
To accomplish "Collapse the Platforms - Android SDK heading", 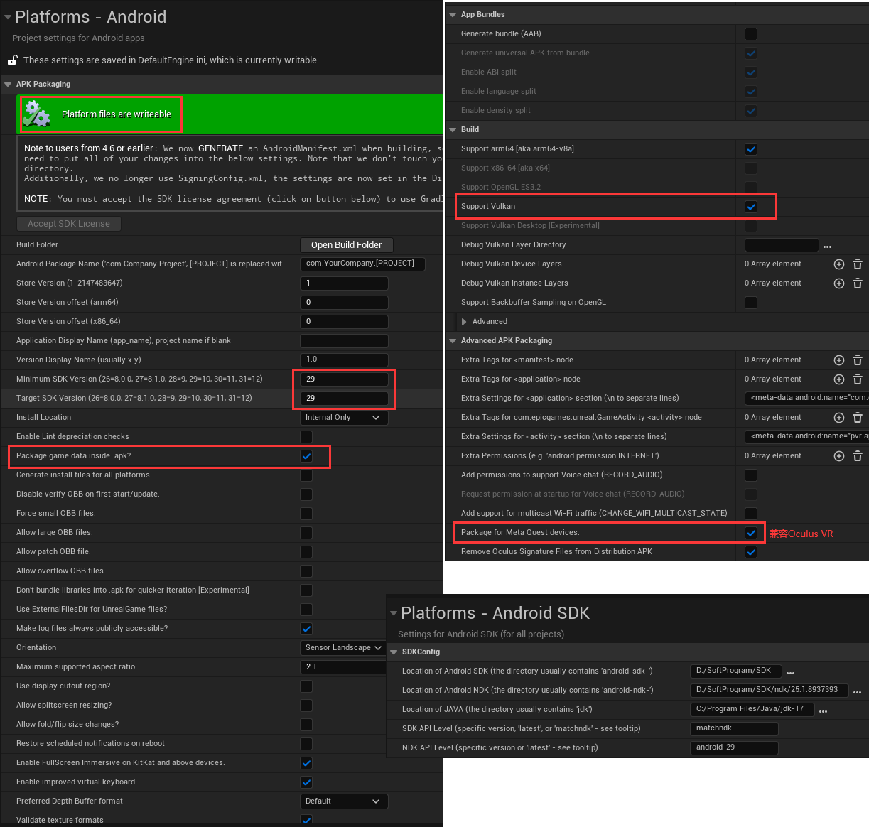I will point(394,613).
